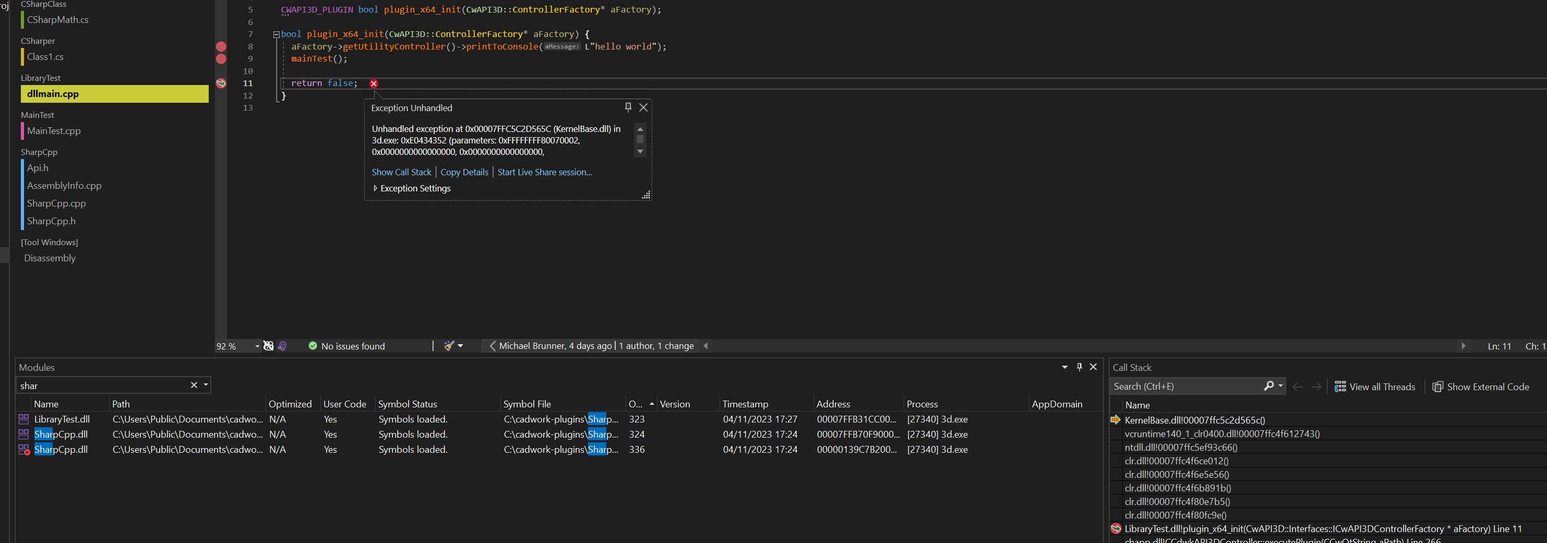Click the breakpoint dot on line 8
The height and width of the screenshot is (543, 1547).
click(x=221, y=46)
